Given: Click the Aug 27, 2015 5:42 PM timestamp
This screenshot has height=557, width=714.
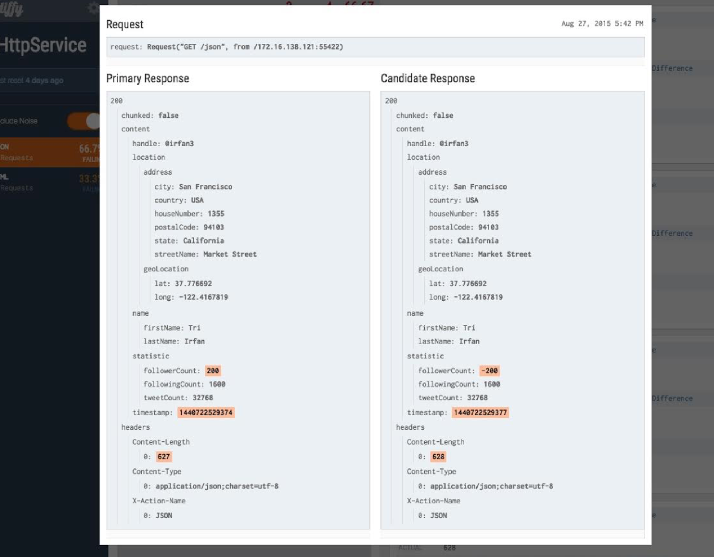Looking at the screenshot, I should (602, 23).
